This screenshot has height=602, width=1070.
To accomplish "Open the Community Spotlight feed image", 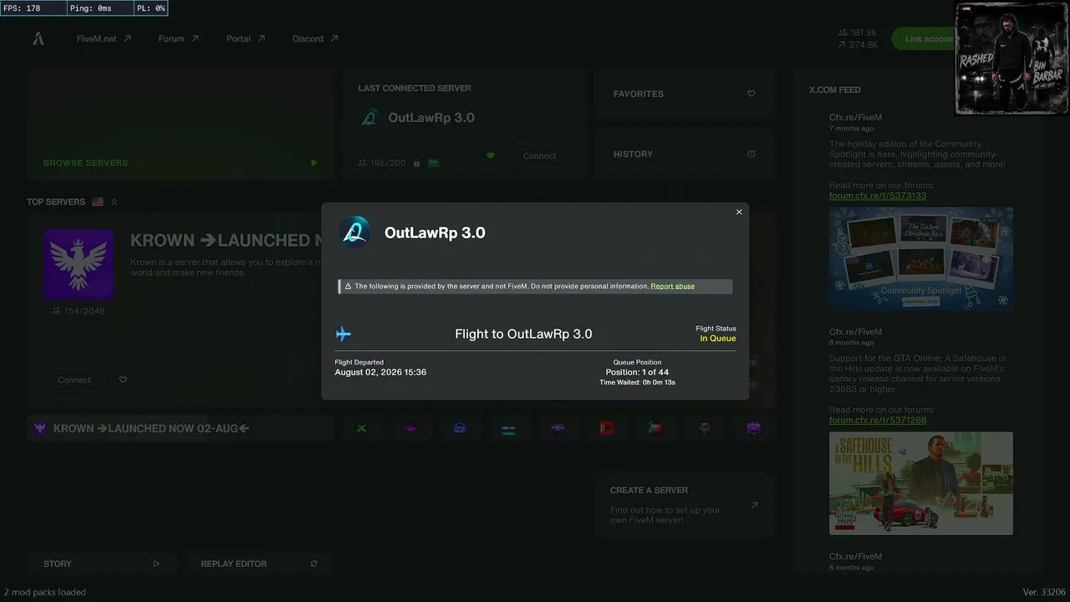I will pyautogui.click(x=921, y=259).
